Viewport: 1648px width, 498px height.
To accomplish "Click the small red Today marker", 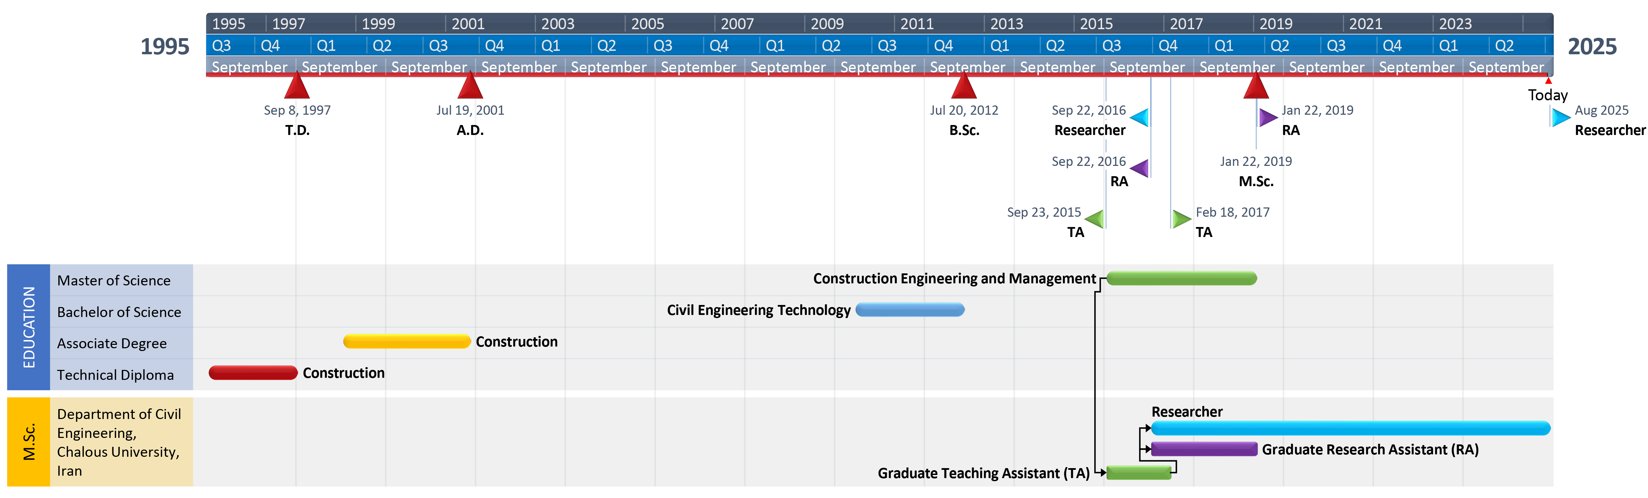I will tap(1548, 81).
